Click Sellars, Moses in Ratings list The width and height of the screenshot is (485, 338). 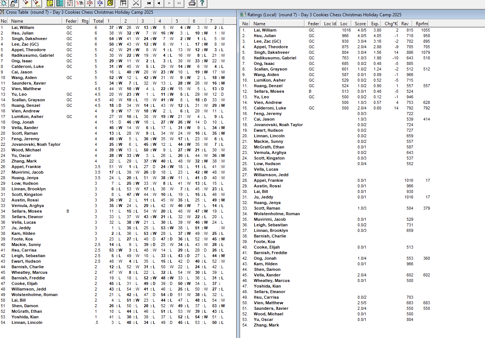click(269, 91)
